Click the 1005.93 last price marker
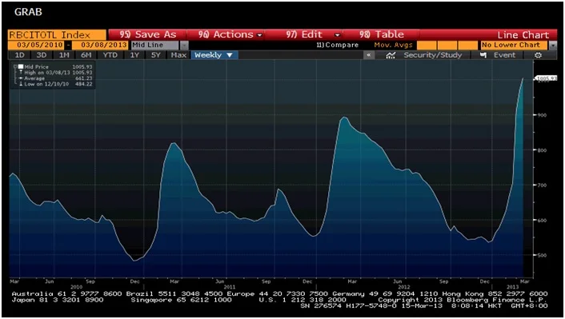 tap(547, 78)
